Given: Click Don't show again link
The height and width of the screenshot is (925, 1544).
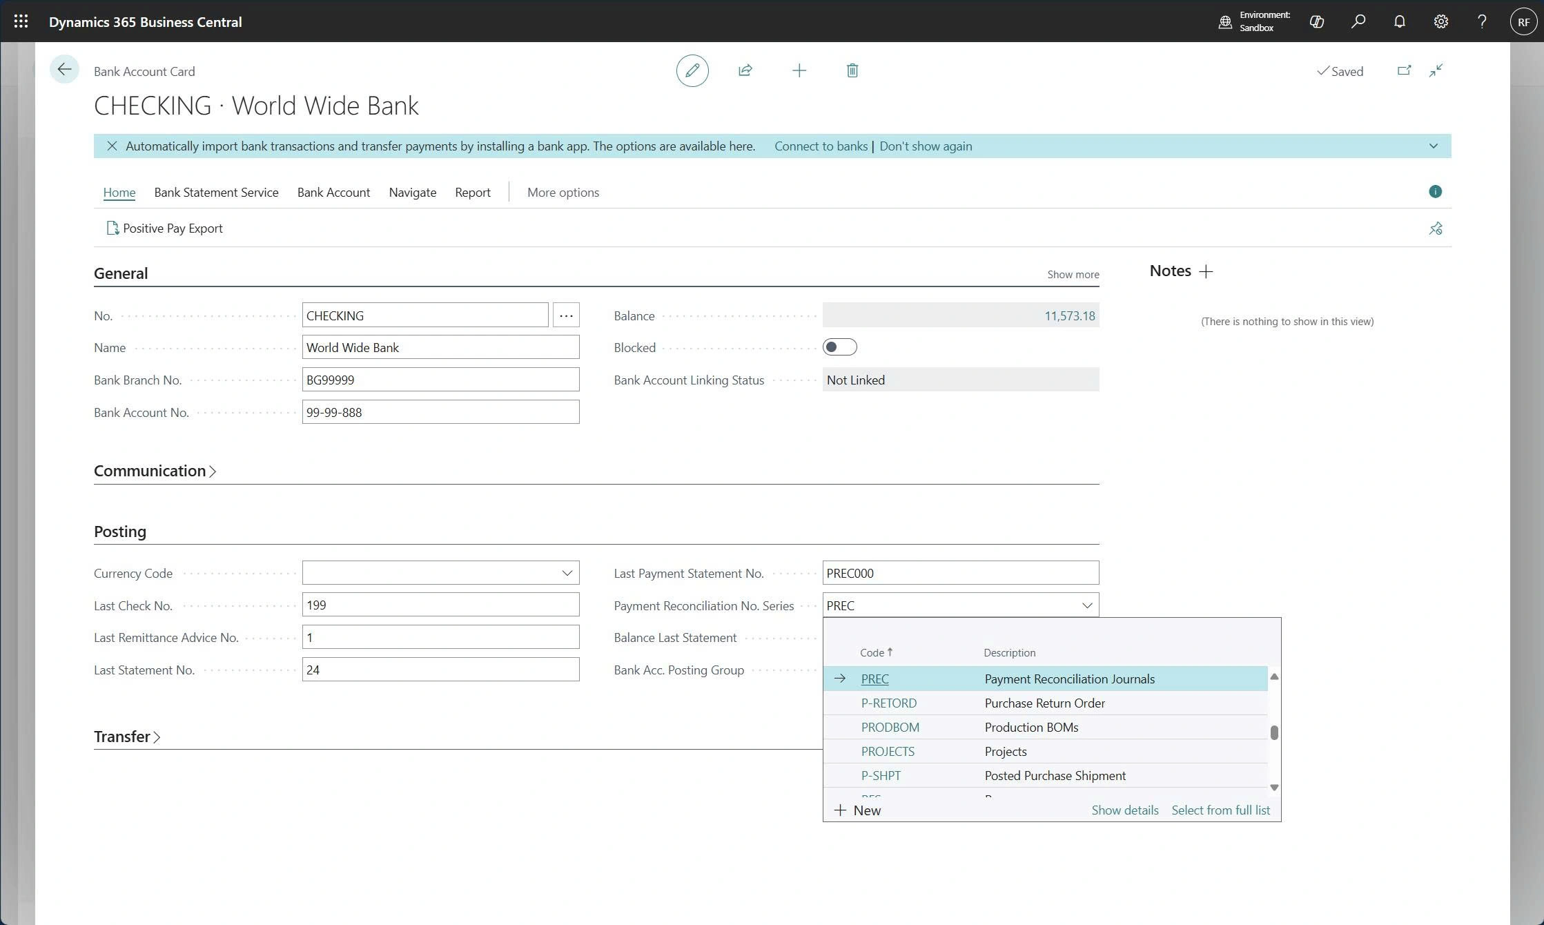Looking at the screenshot, I should [x=926, y=146].
